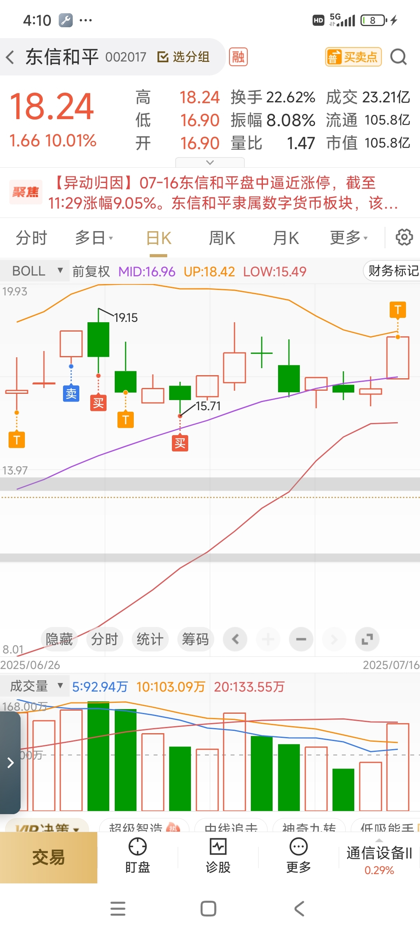420x934 pixels.
Task: Tap the 15.71 low price label
Action: (208, 406)
